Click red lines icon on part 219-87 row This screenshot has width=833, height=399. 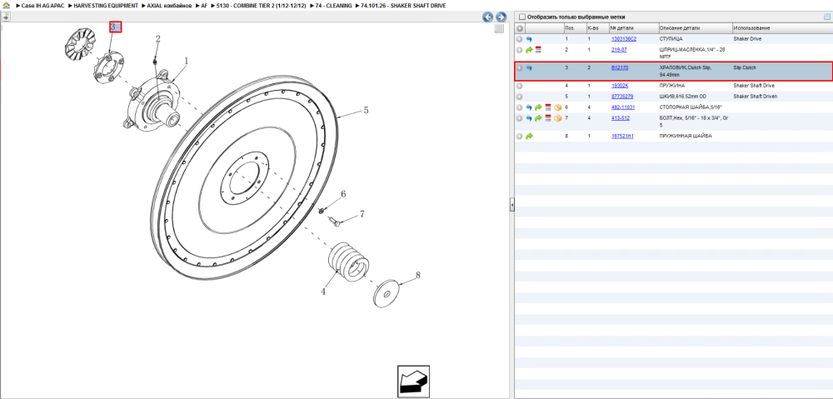coord(538,49)
